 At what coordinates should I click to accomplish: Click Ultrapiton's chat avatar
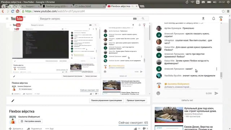coord(159,42)
